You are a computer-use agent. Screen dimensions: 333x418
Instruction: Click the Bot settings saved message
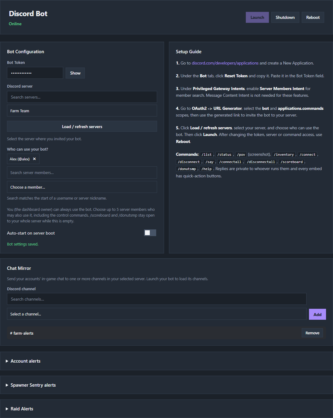coord(23,244)
